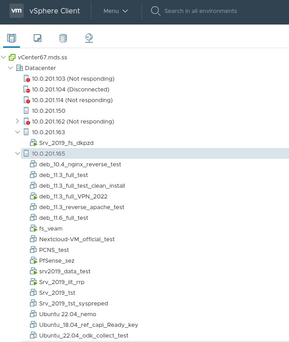This screenshot has width=289, height=342.
Task: Click the search magnifier icon
Action: [x=155, y=11]
